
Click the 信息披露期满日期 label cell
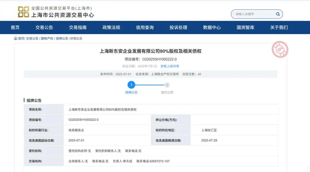171,141
